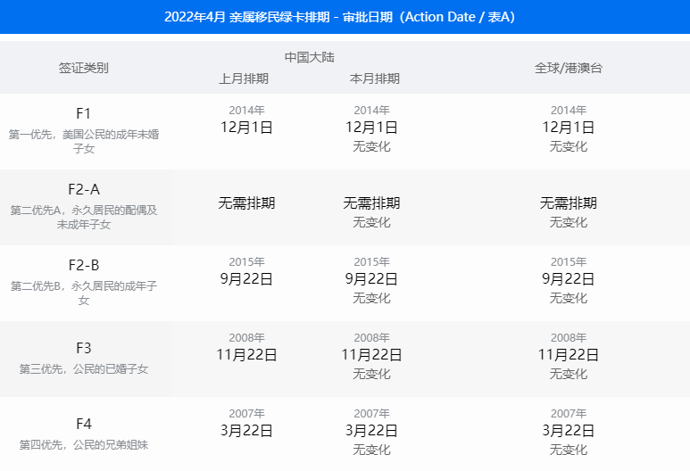Click F1 本月排期 date 12月1日
The image size is (690, 471).
click(371, 128)
